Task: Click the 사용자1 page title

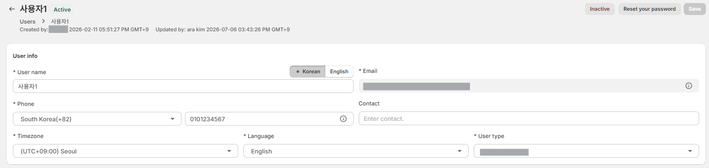Action: (33, 9)
